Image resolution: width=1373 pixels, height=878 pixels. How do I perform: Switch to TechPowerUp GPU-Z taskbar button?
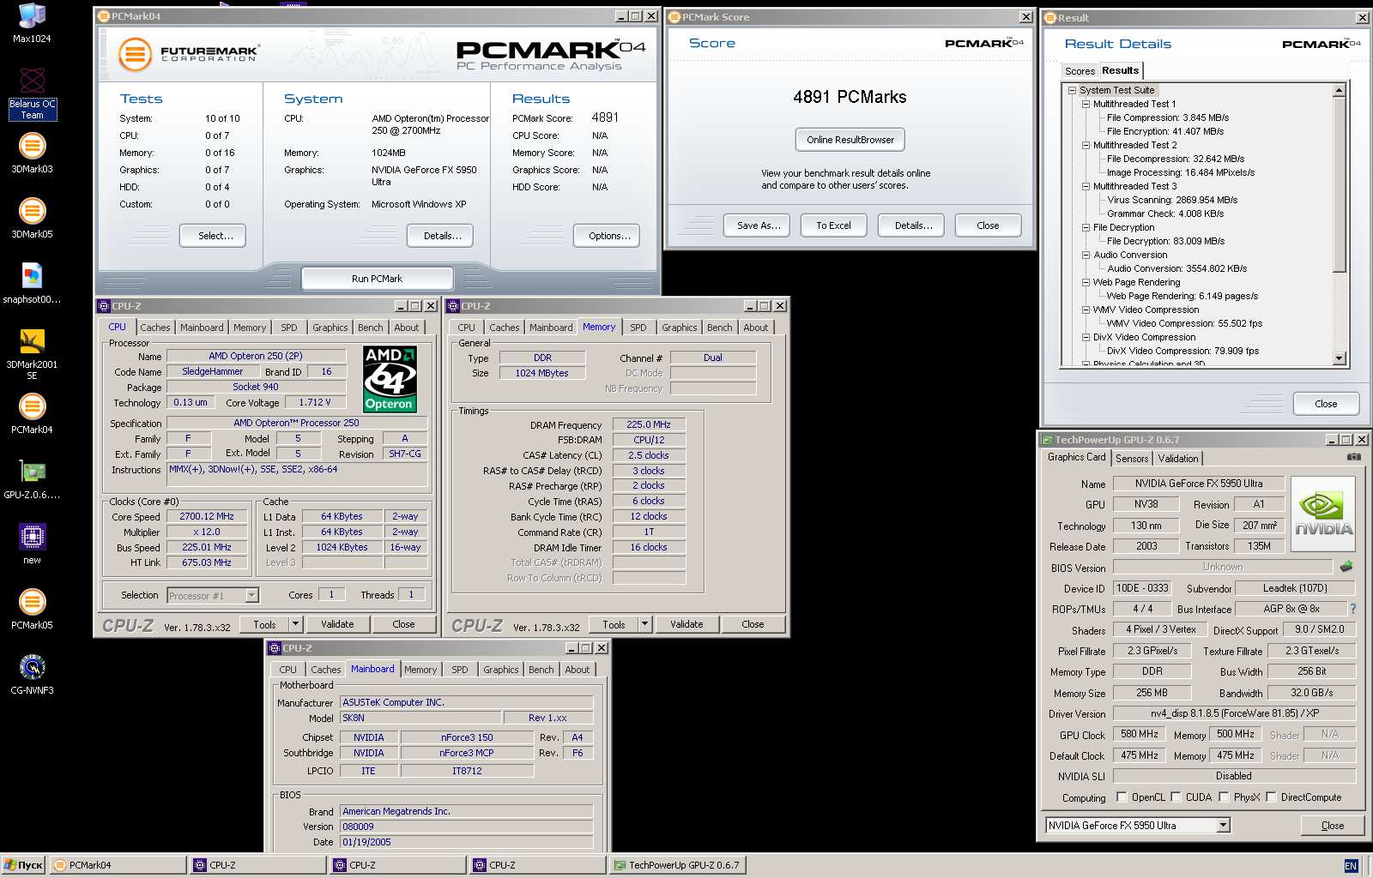click(677, 865)
